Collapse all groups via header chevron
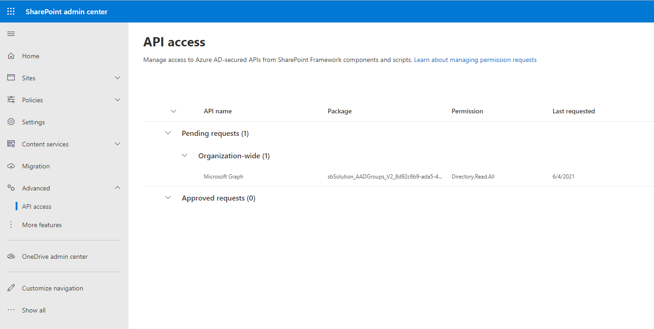 pyautogui.click(x=173, y=111)
